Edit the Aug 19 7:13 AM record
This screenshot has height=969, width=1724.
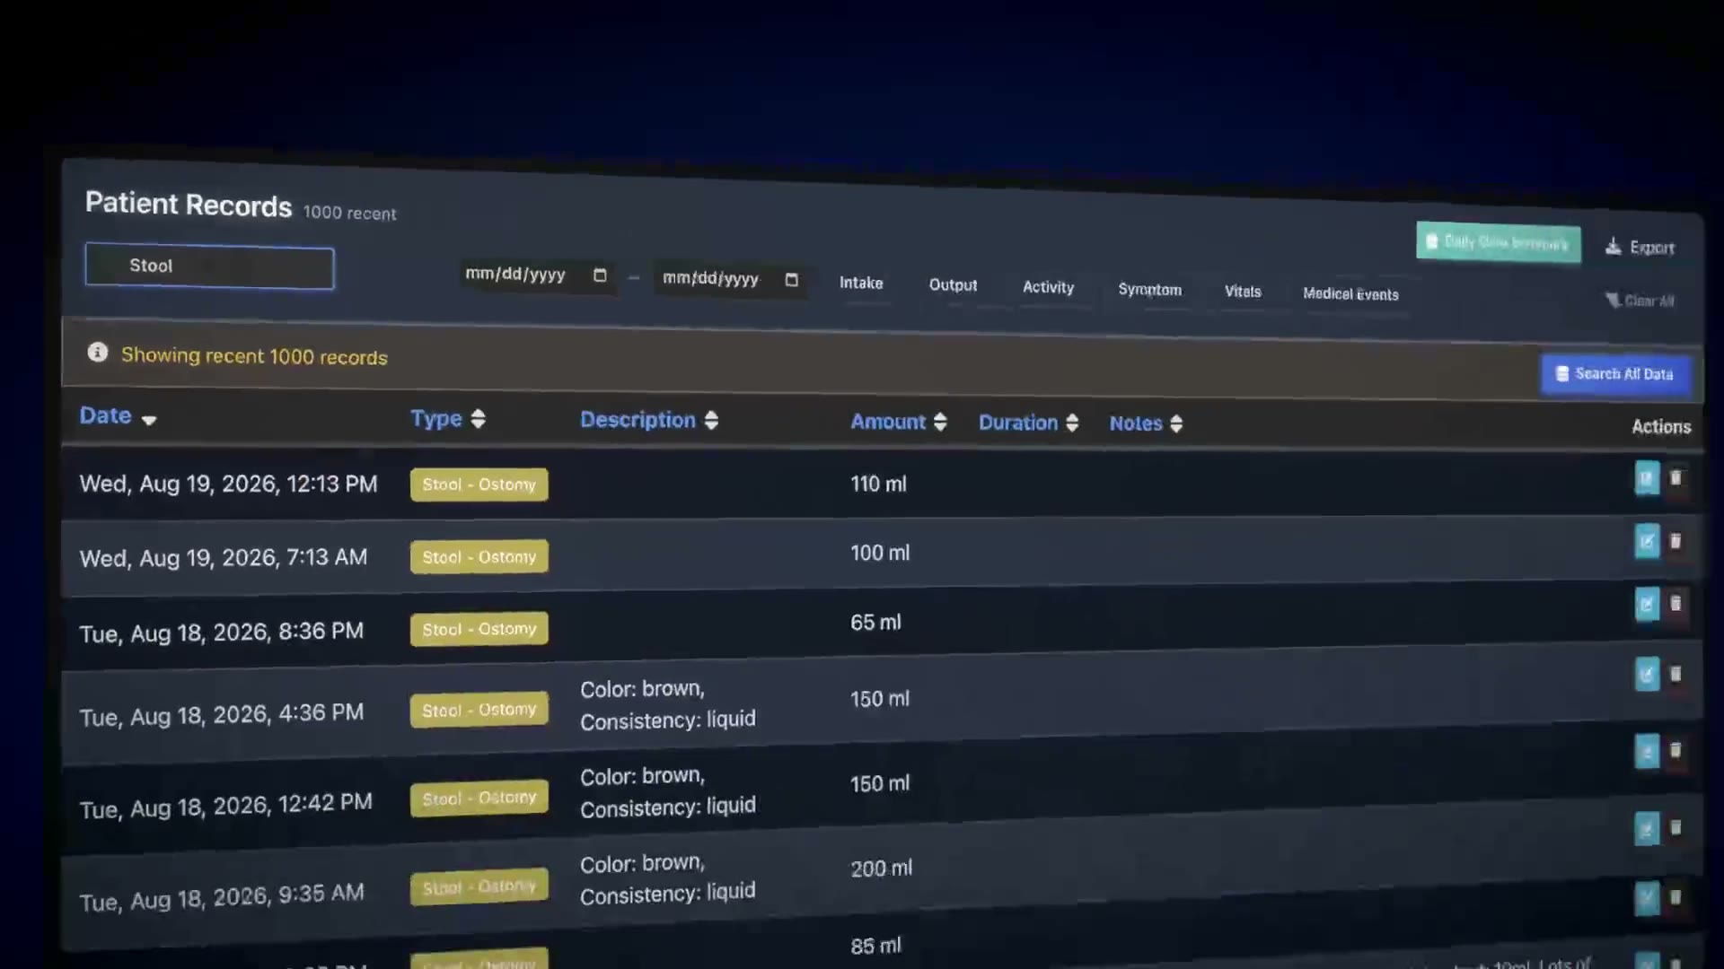1647,541
